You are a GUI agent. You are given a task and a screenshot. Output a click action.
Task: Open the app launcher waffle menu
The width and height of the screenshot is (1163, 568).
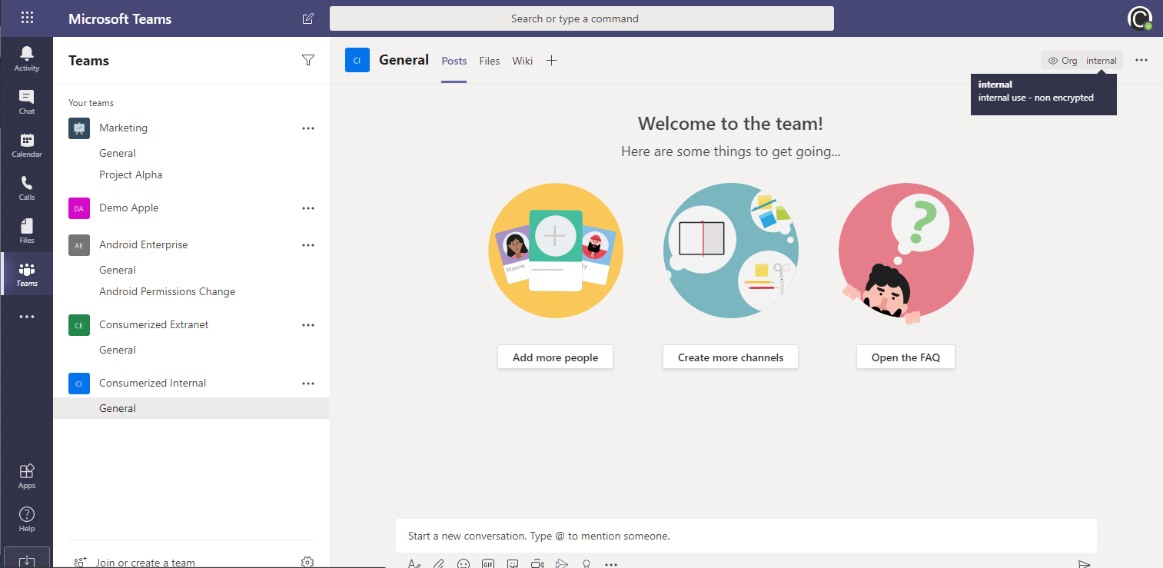point(27,18)
